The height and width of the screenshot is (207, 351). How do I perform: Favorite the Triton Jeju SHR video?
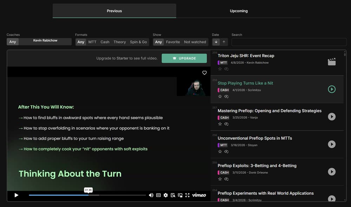(x=220, y=69)
